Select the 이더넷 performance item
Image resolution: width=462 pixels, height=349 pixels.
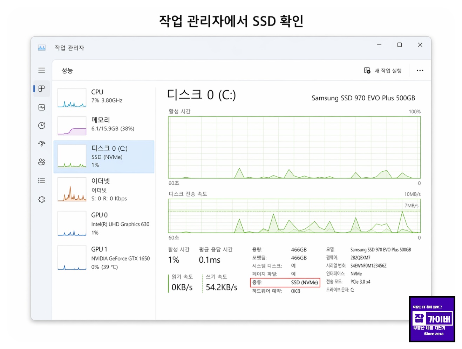coord(104,189)
